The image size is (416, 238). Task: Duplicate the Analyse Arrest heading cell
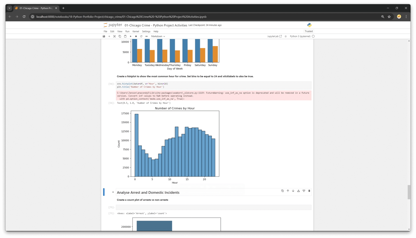(x=282, y=191)
